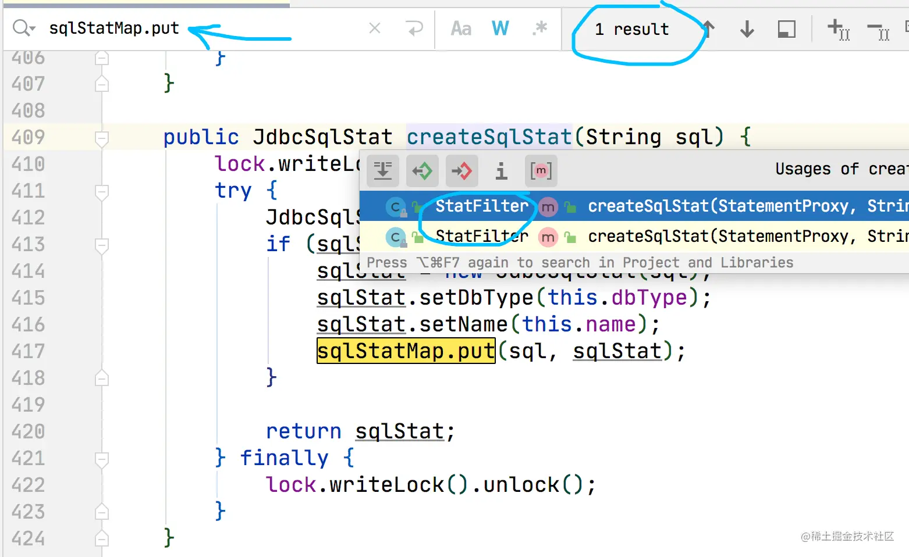Click fold end marker at line 423

(102, 512)
